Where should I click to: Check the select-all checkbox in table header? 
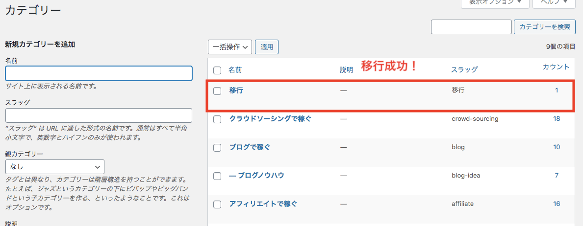217,70
